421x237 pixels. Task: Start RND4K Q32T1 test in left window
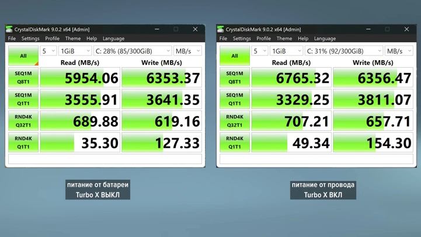click(23, 121)
